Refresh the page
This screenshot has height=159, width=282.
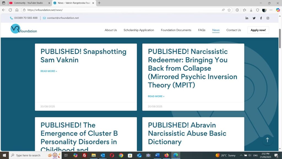click(10, 10)
